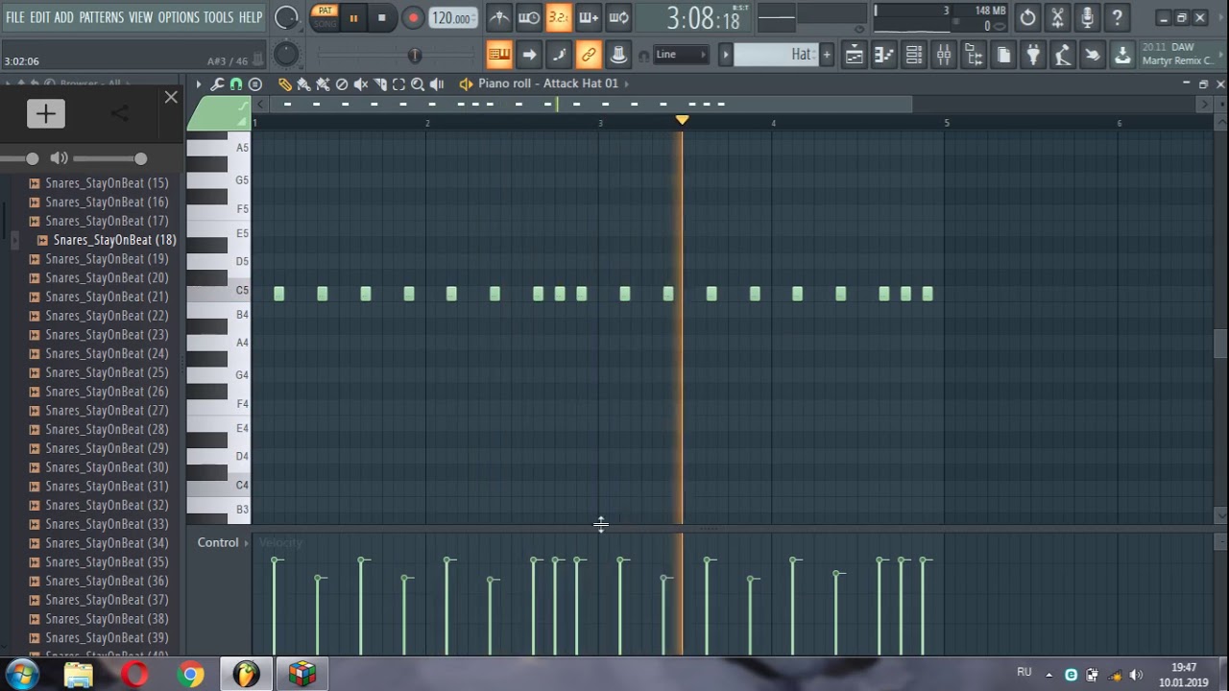The width and height of the screenshot is (1229, 691).
Task: Open the FILE menu
Action: point(15,17)
